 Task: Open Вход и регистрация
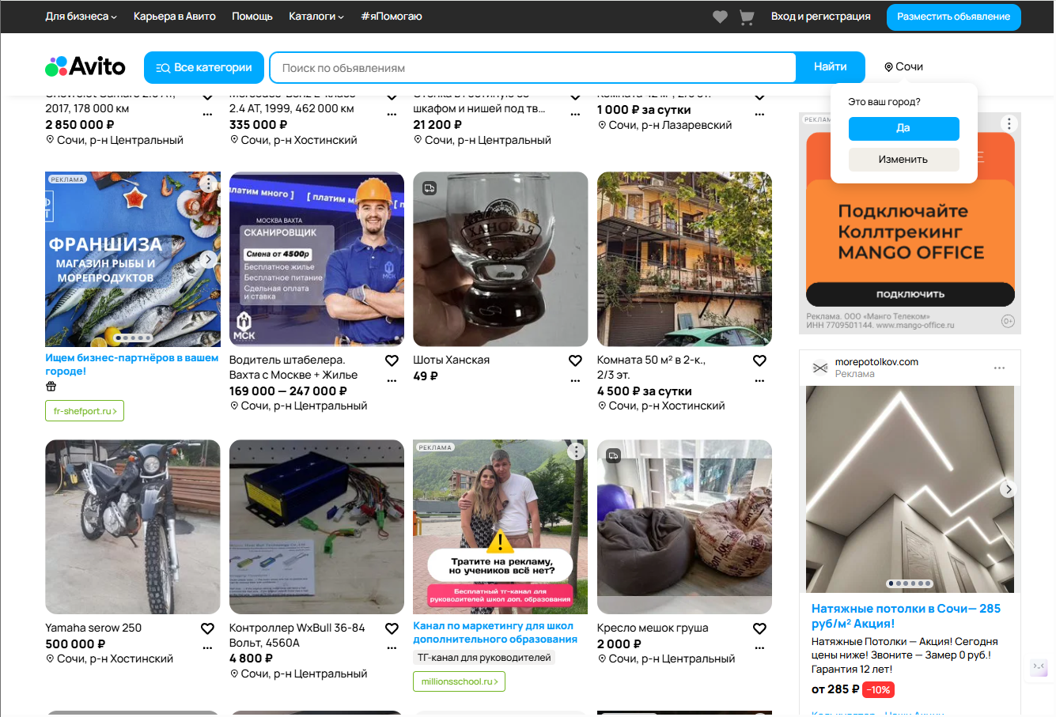(x=821, y=17)
